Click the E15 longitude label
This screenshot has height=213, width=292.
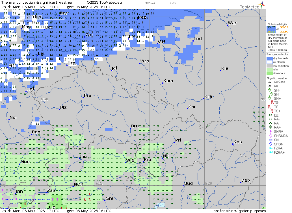(x=99, y=184)
